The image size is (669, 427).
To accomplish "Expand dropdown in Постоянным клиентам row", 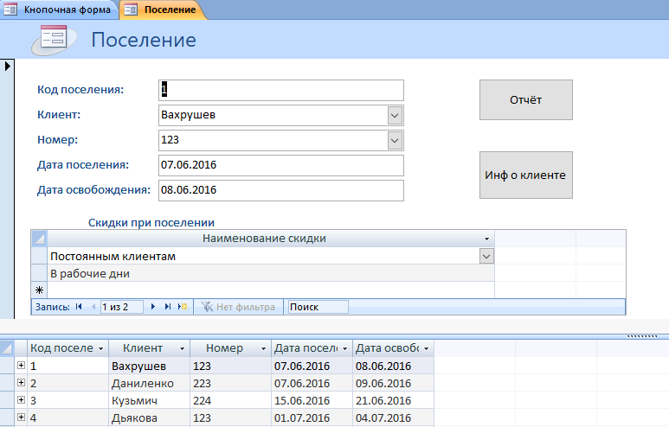I will (x=486, y=256).
